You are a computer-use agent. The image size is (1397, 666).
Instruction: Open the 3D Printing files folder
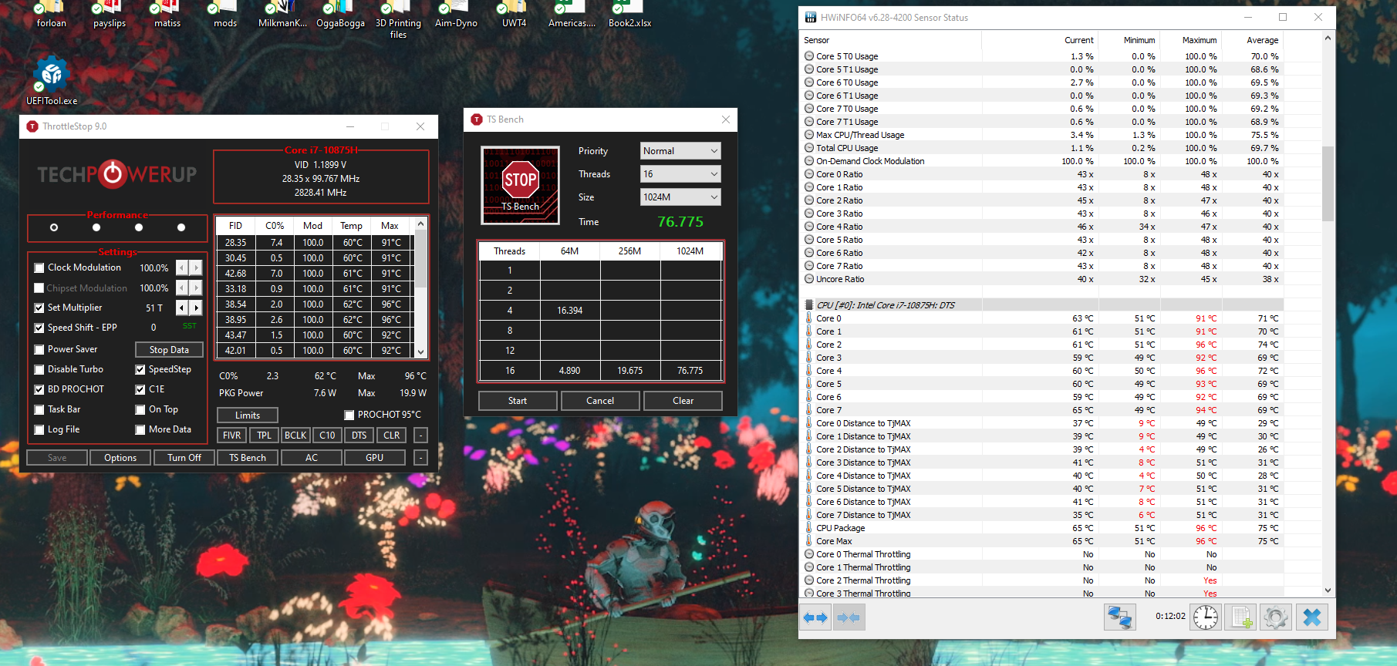[x=398, y=20]
